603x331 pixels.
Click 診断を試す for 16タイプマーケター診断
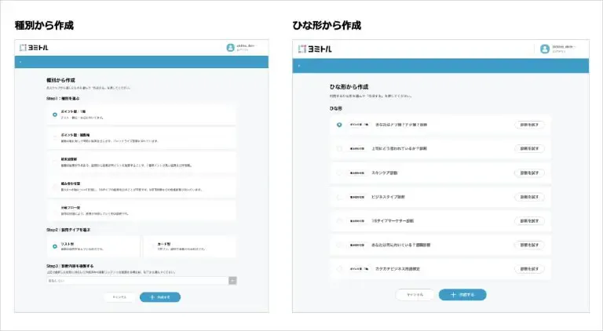(529, 220)
